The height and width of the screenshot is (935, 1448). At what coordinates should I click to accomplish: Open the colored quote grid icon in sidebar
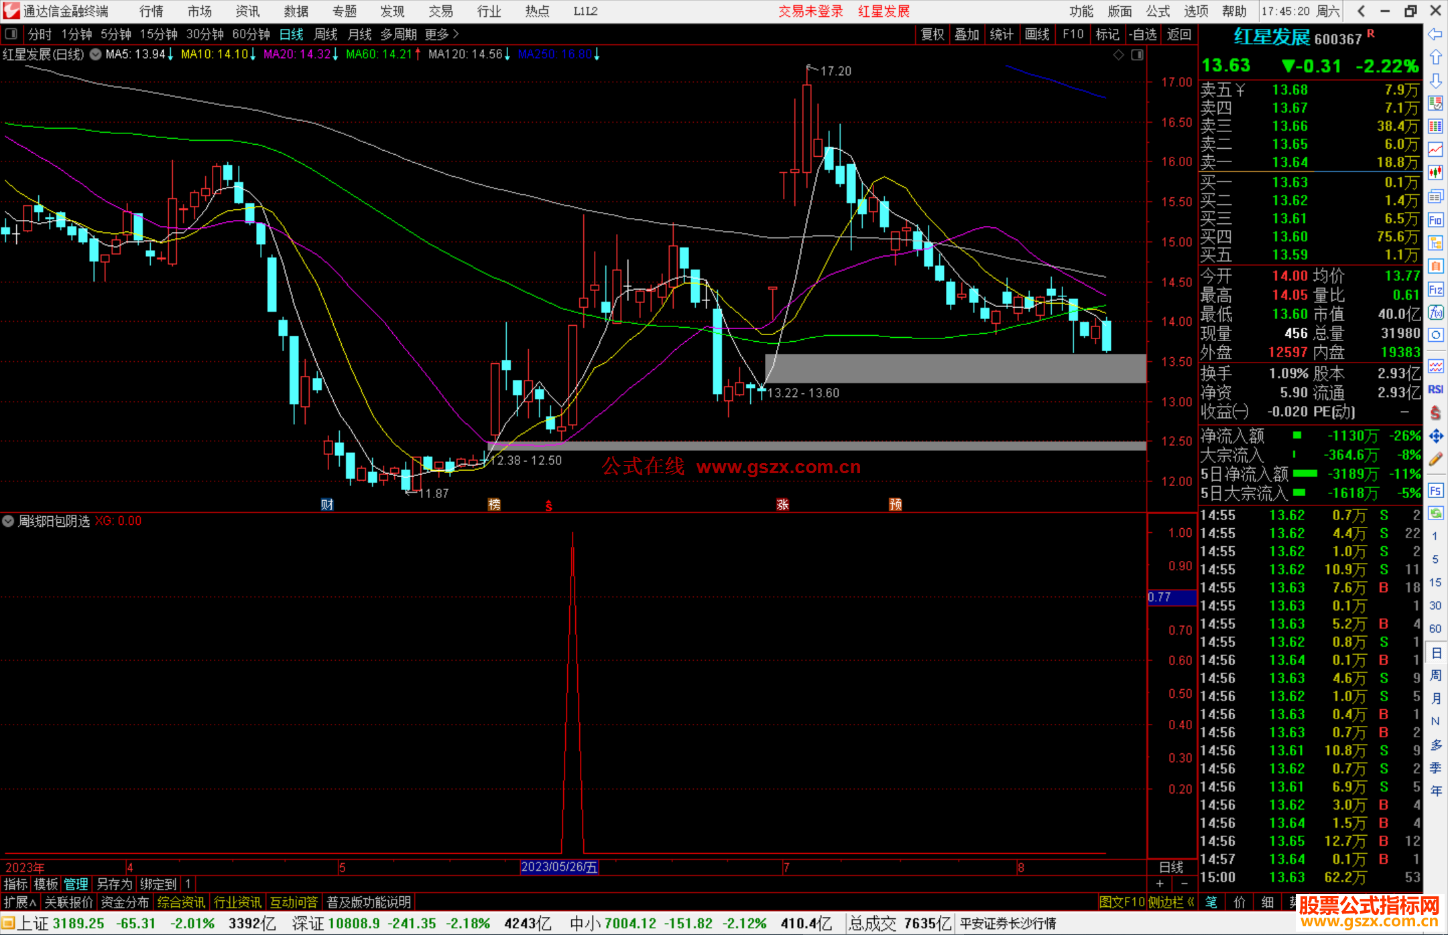pos(1435,127)
